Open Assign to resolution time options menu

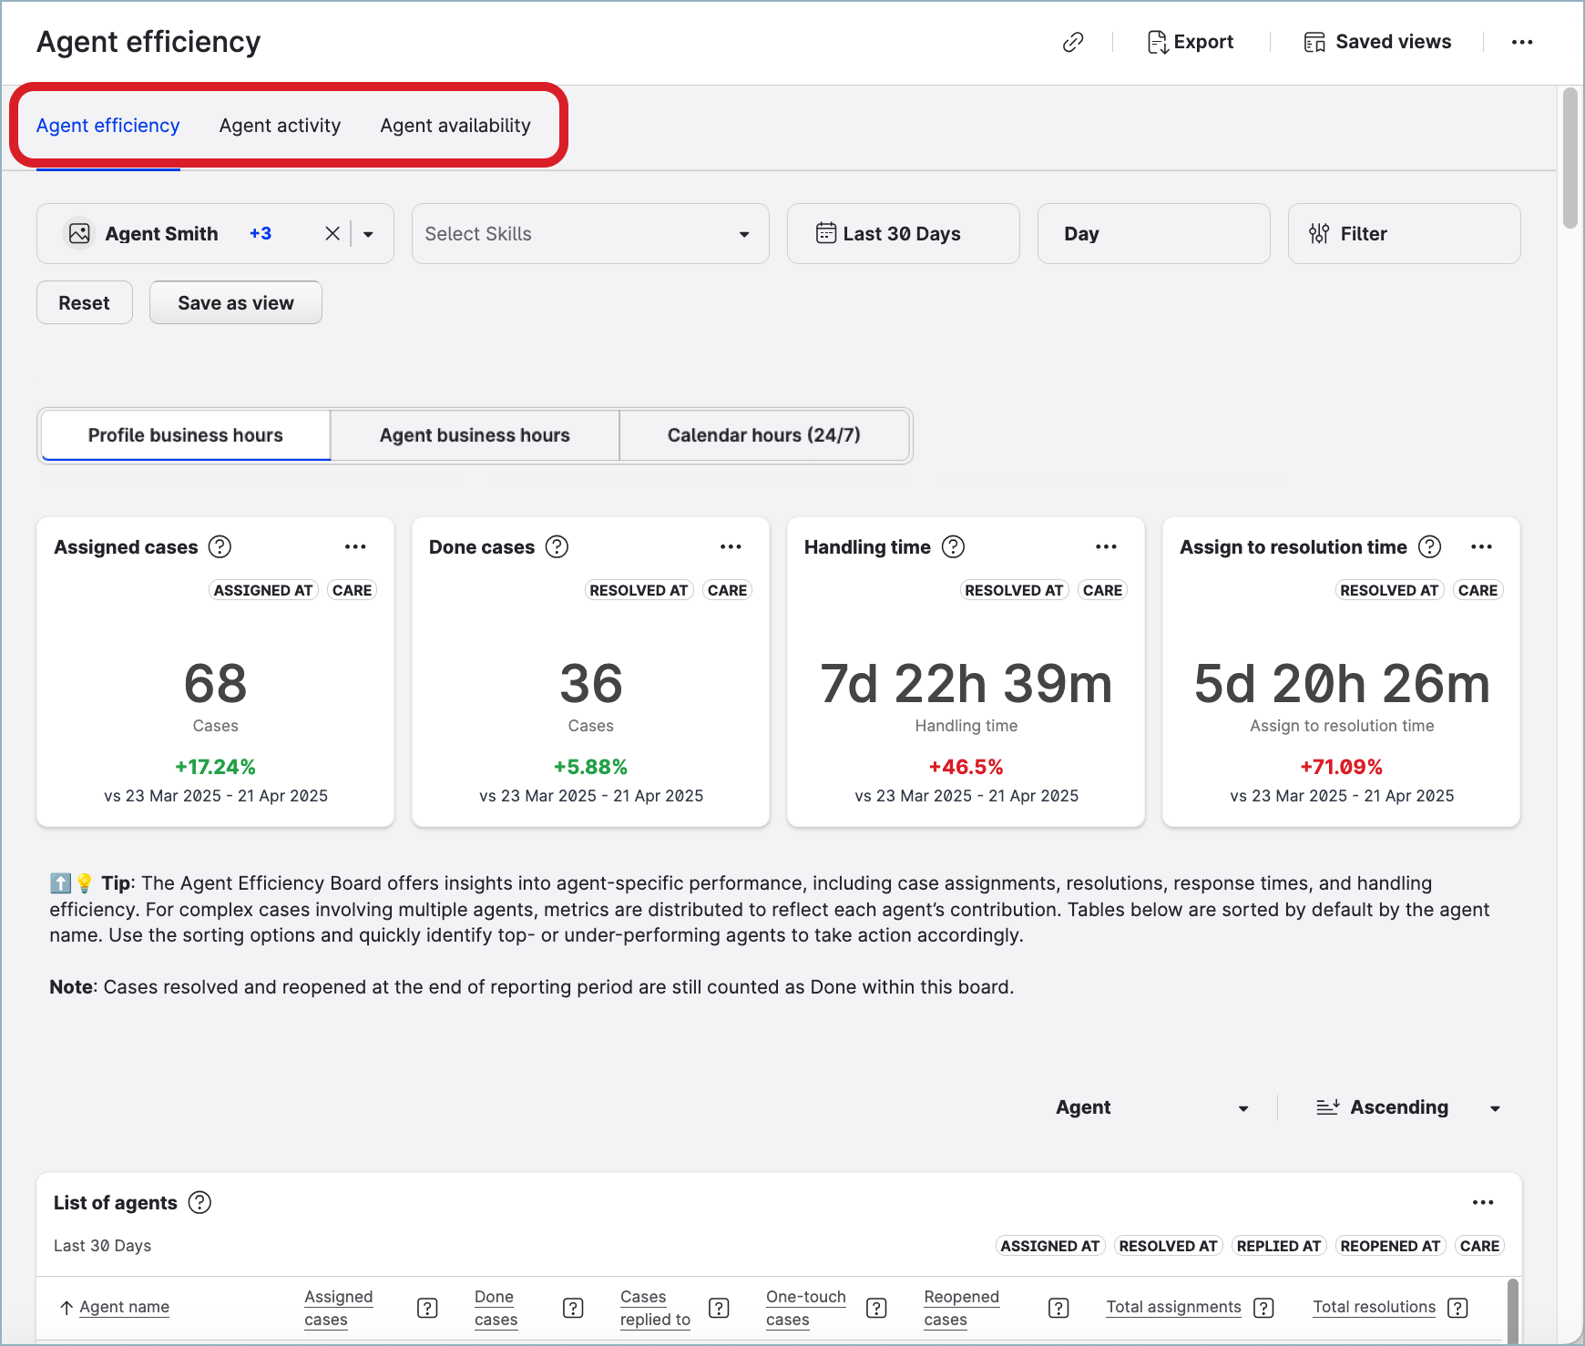coord(1481,546)
